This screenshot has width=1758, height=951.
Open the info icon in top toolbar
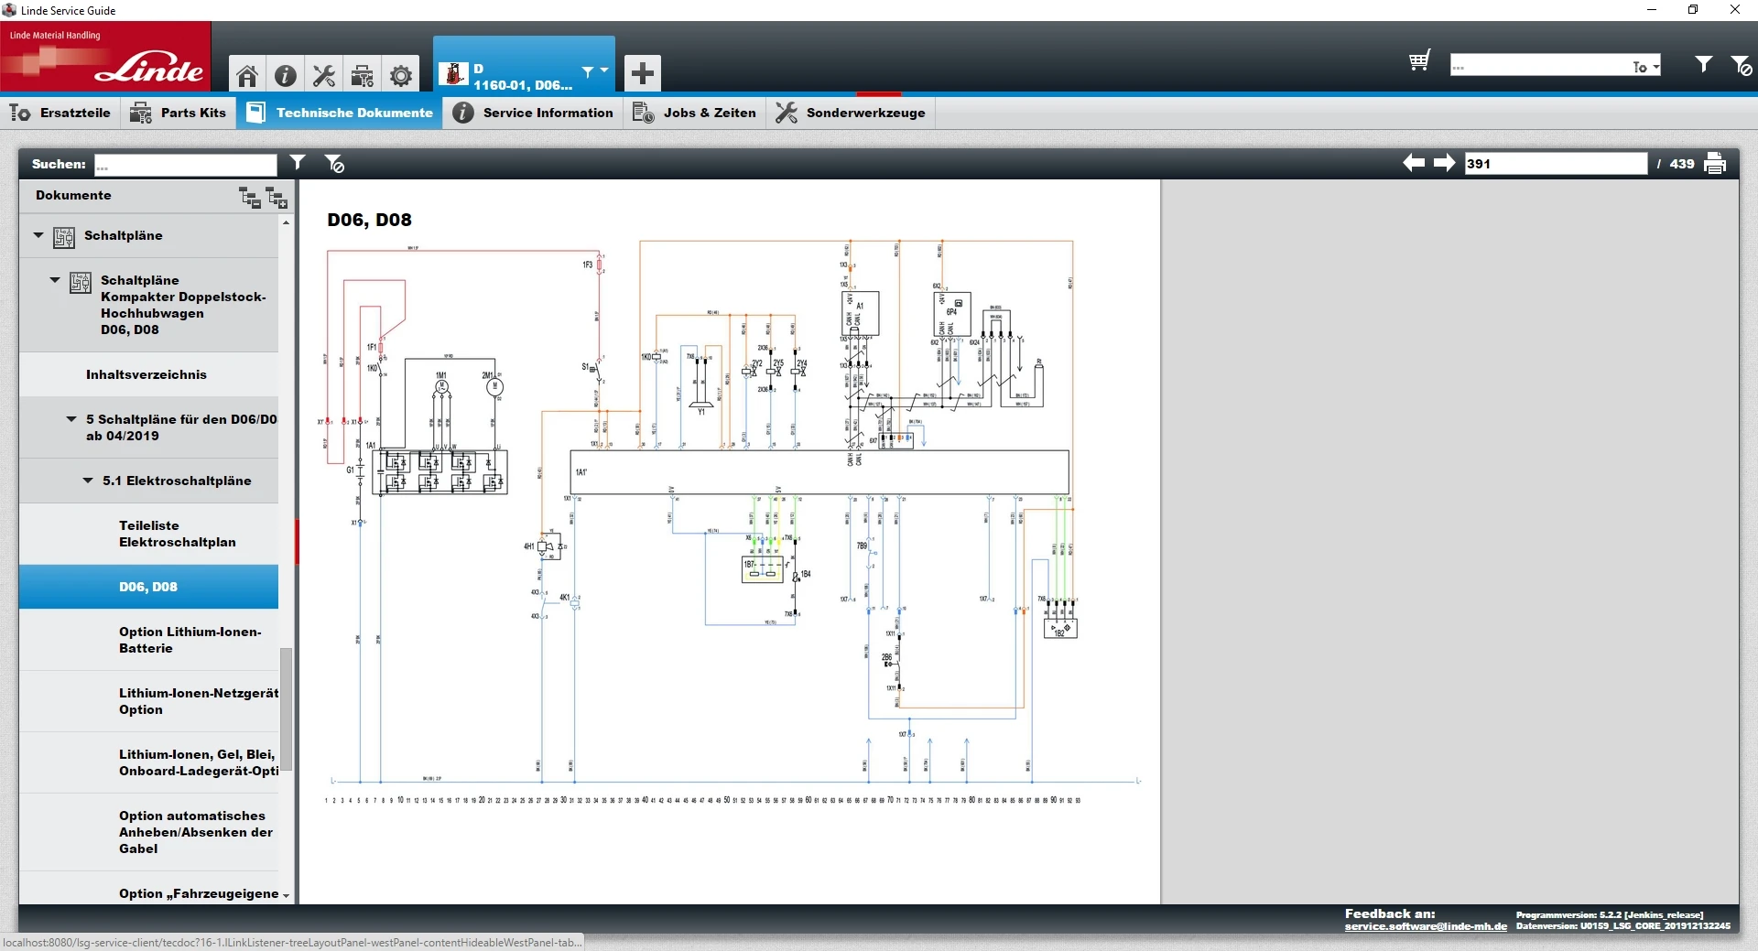285,75
